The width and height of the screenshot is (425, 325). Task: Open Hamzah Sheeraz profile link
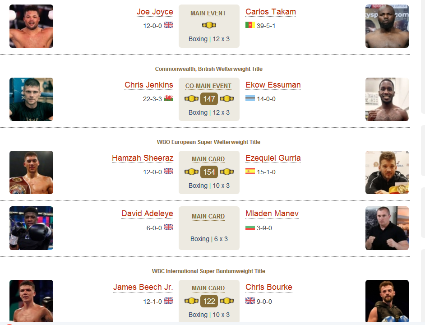pos(143,158)
